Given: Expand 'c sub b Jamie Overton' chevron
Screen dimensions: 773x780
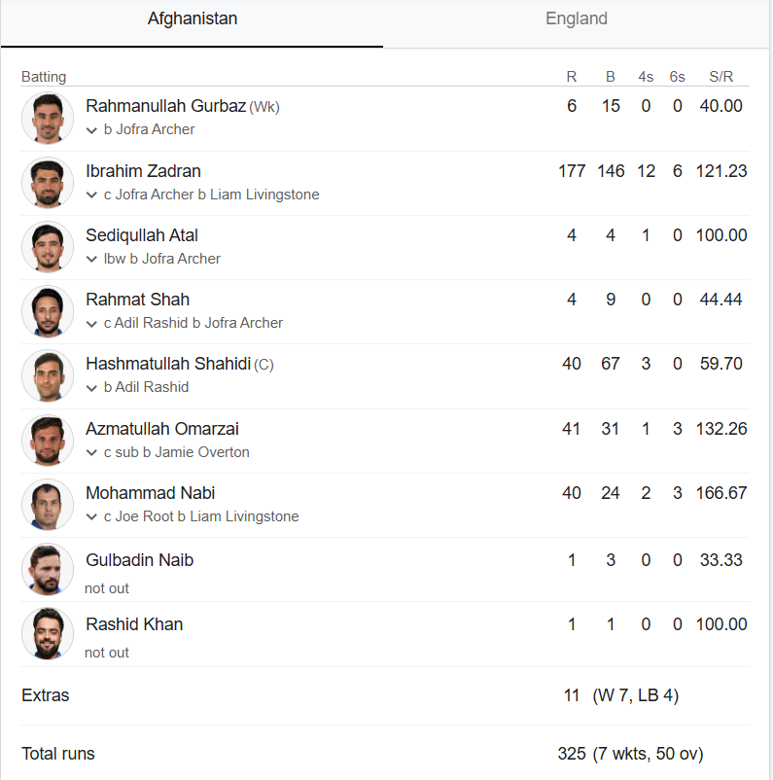Looking at the screenshot, I should point(91,452).
